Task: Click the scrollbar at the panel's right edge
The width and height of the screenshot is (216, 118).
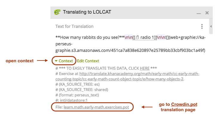Action: [x=211, y=26]
